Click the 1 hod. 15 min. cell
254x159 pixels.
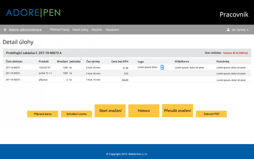[93, 80]
